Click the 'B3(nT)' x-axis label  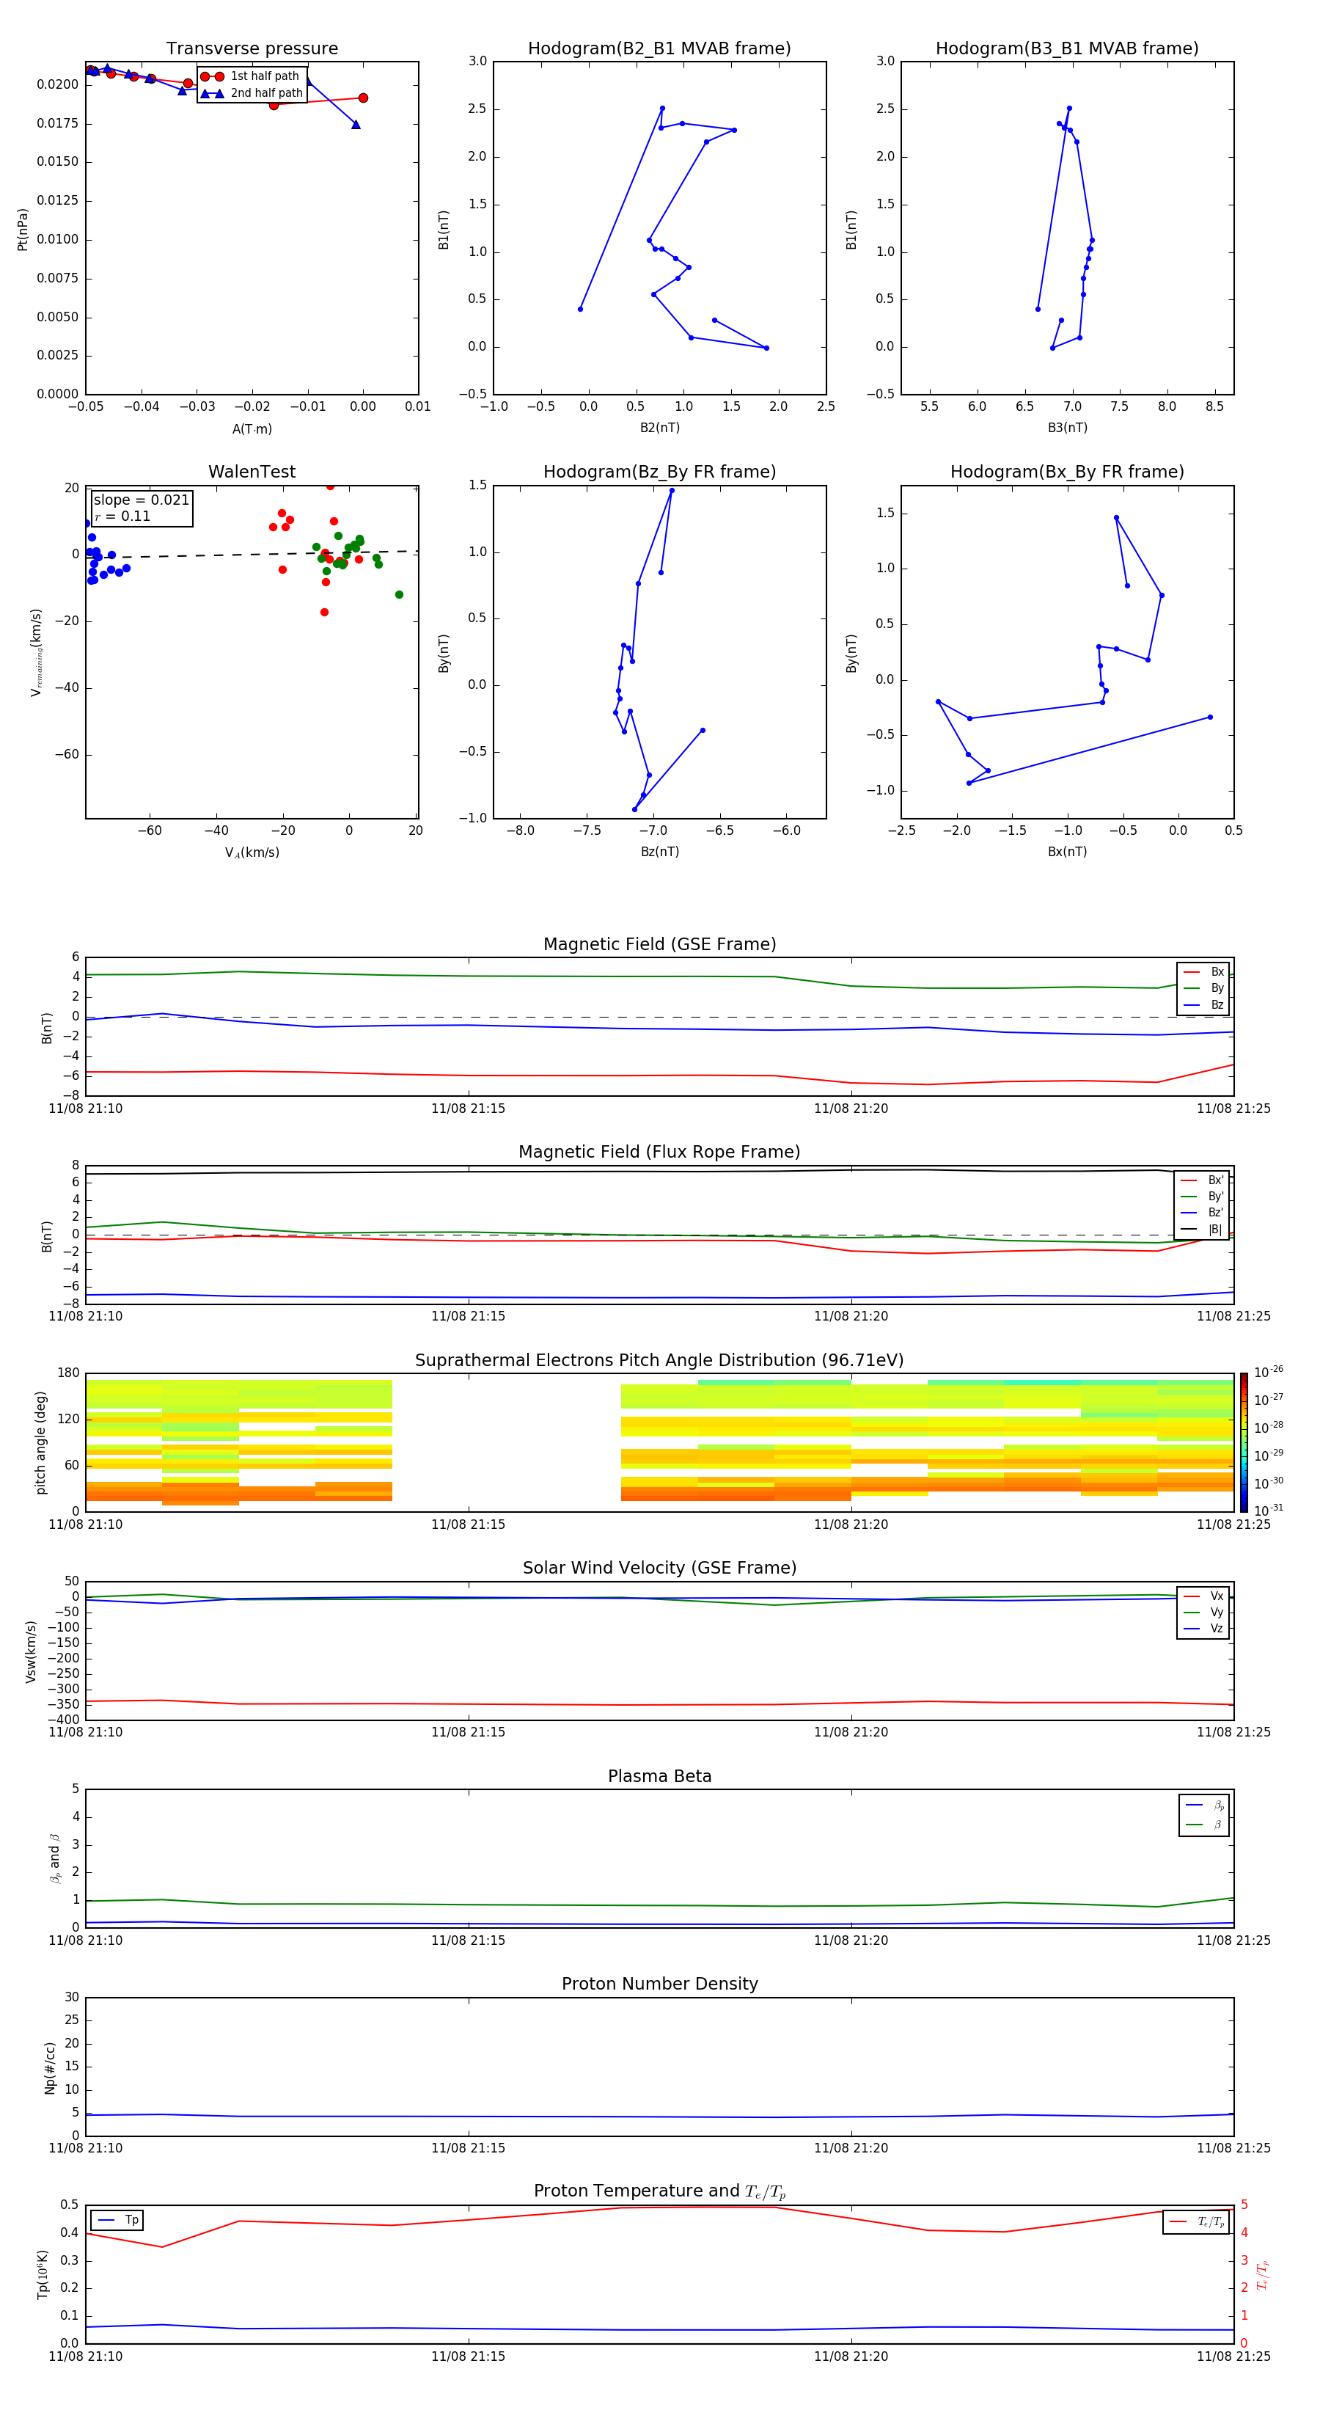pyautogui.click(x=1067, y=428)
